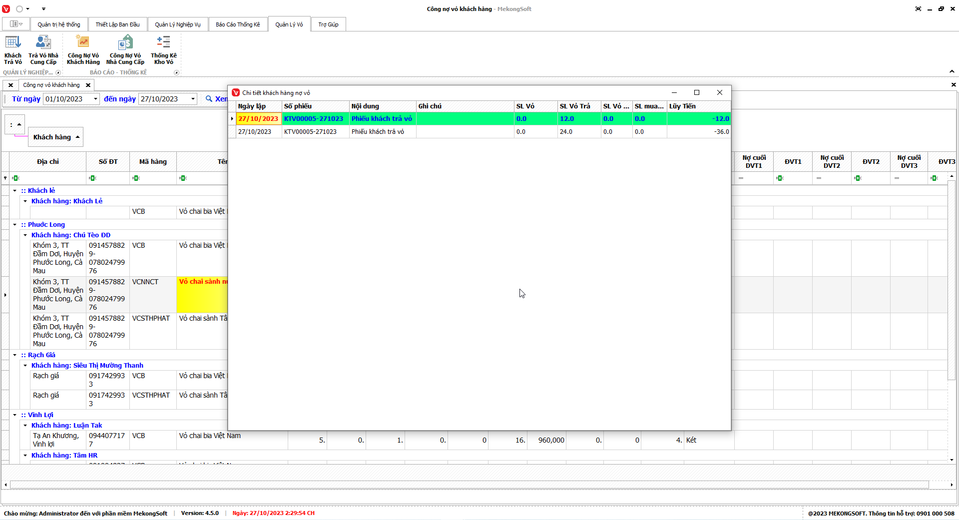Viewport: 959px width, 520px height.
Task: Open the quick access toolbar customize dropdown
Action: 43,9
